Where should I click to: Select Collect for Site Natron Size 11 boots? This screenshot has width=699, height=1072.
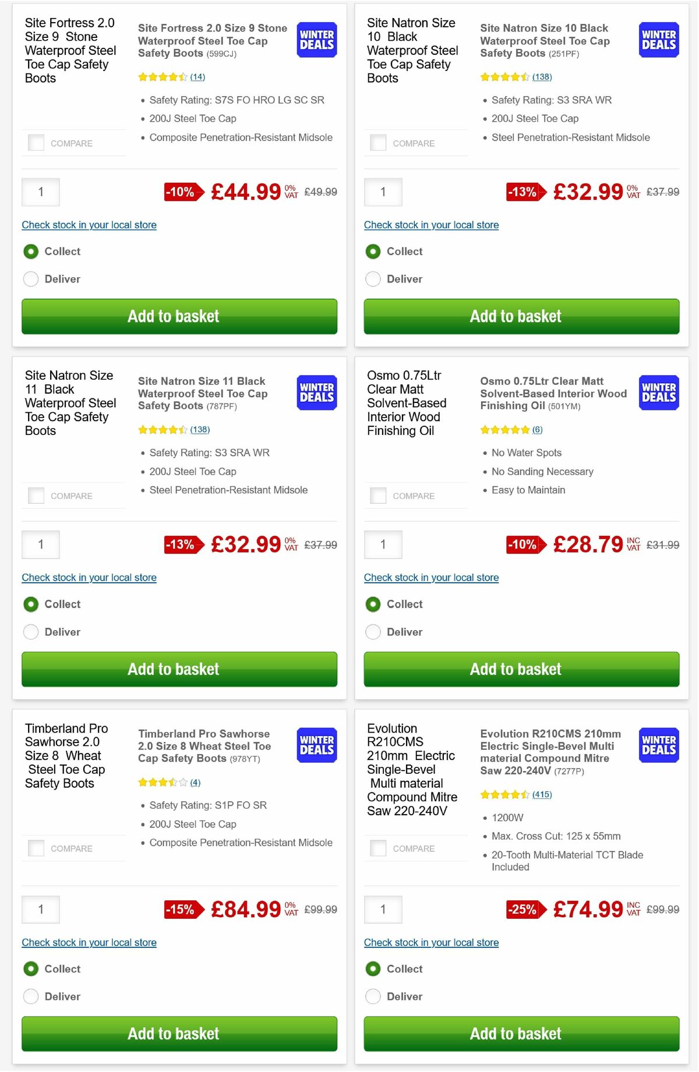pyautogui.click(x=31, y=604)
